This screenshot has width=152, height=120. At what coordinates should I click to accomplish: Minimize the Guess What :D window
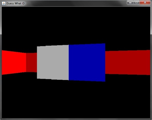(x=130, y=2)
